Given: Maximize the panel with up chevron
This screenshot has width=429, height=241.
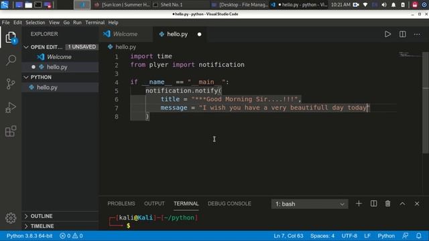Looking at the screenshot, I should (x=402, y=204).
